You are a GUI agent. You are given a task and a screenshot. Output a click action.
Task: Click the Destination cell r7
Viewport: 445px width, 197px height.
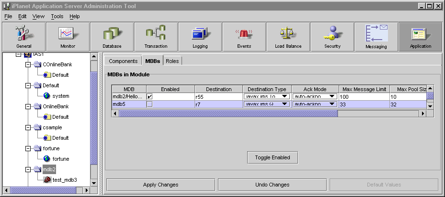[x=219, y=104]
